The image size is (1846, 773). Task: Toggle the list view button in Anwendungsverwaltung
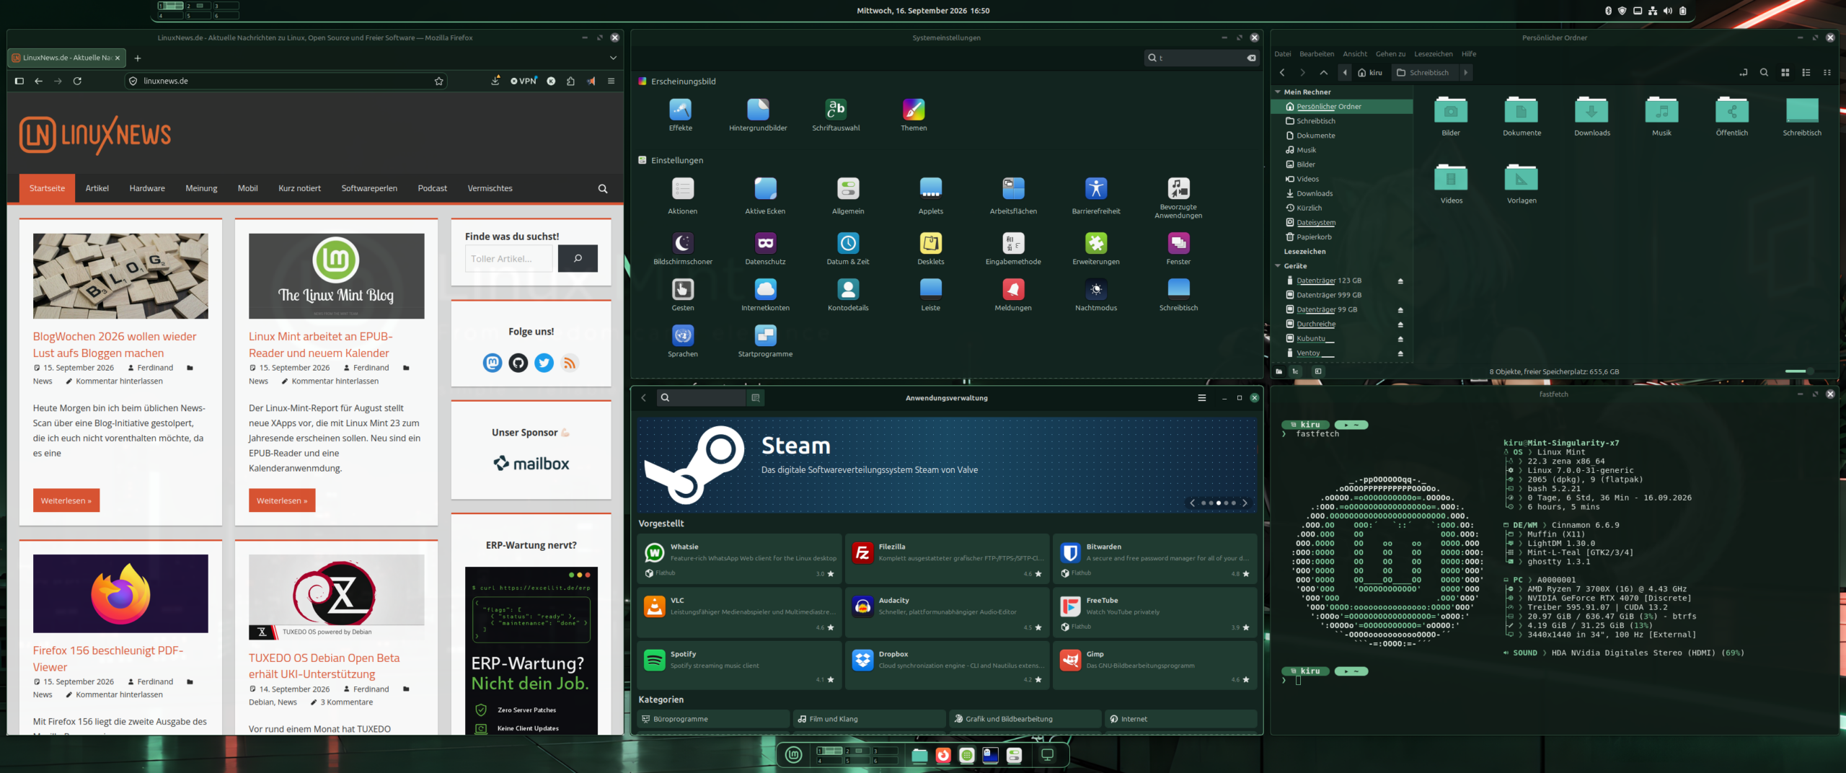(755, 397)
